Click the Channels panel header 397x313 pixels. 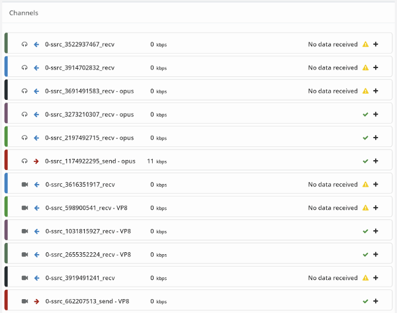pyautogui.click(x=24, y=13)
